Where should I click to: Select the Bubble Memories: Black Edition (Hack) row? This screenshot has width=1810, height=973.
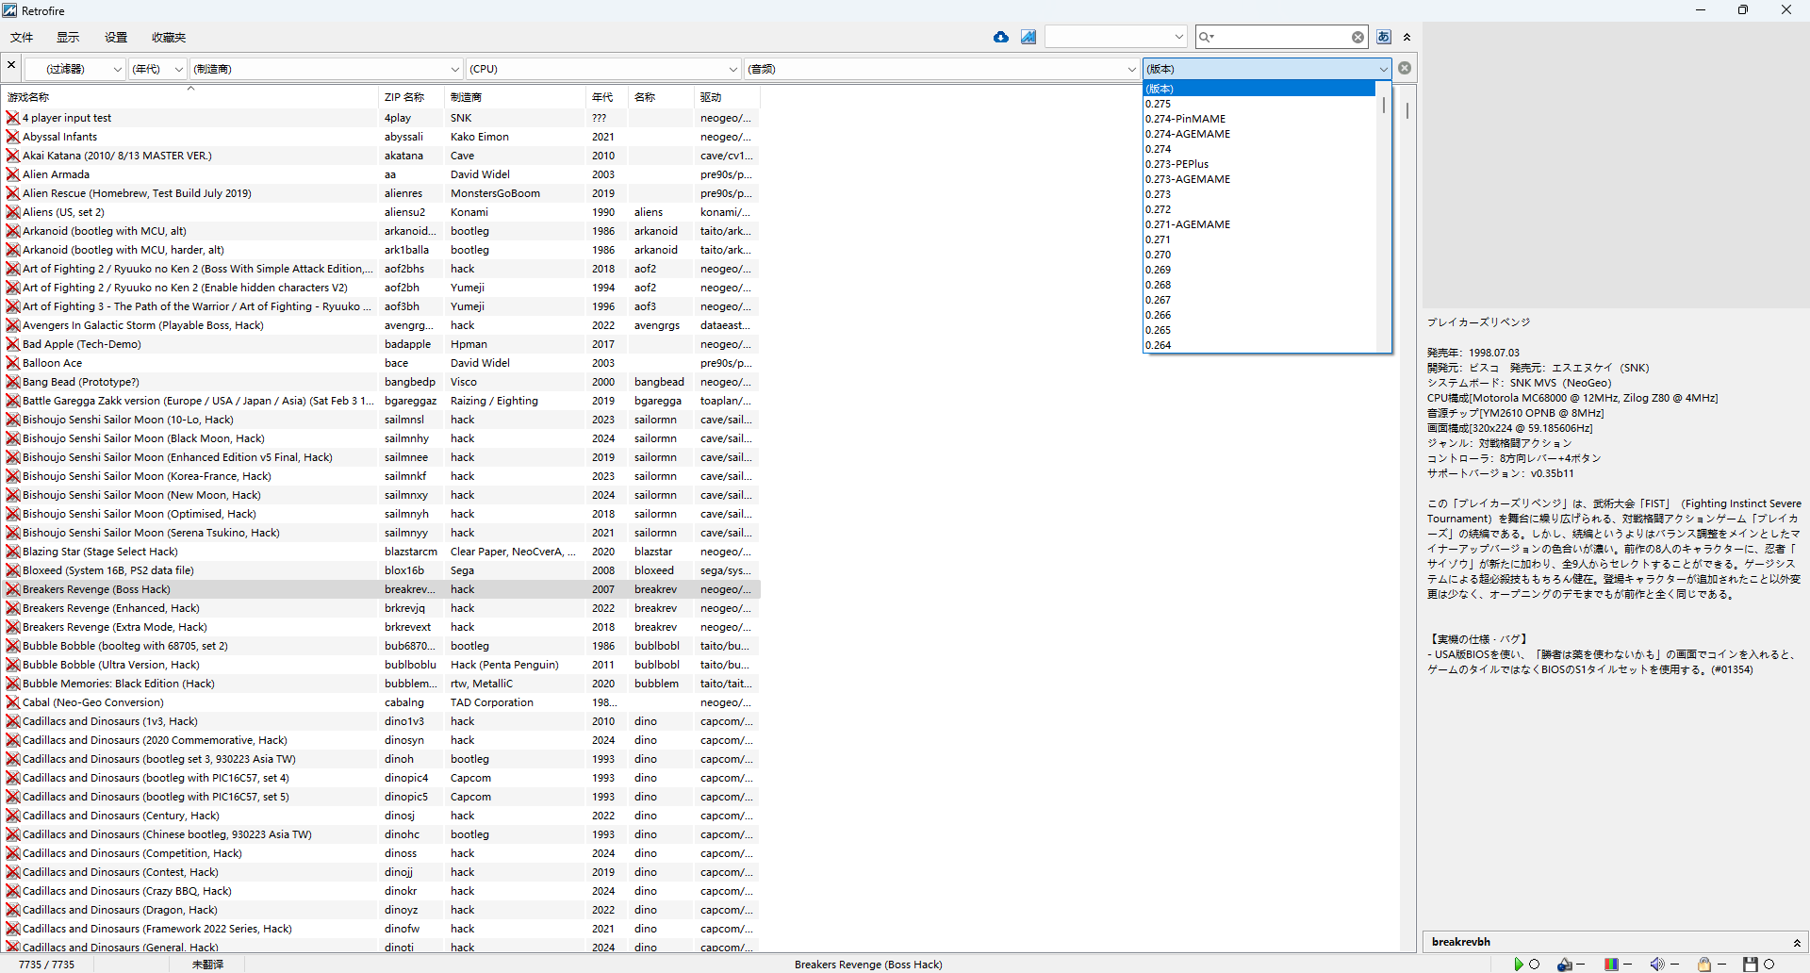381,684
